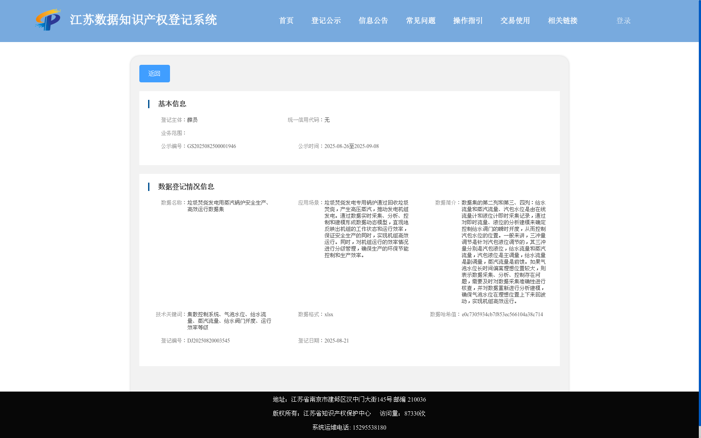Image resolution: width=701 pixels, height=438 pixels.
Task: Select the 基本信息 section heading
Action: click(172, 104)
